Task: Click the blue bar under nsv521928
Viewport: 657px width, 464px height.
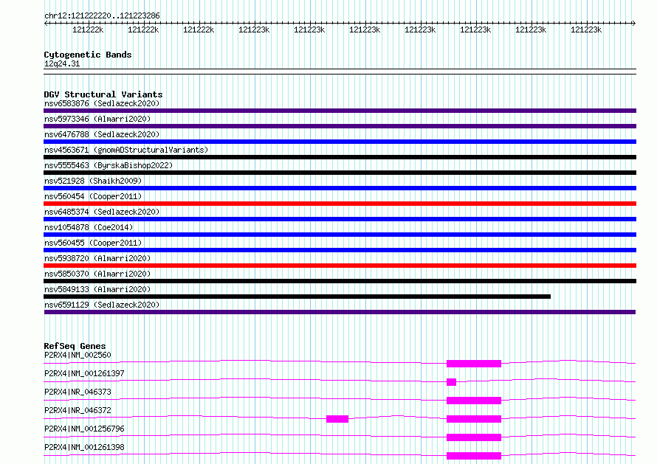Action: (340, 188)
